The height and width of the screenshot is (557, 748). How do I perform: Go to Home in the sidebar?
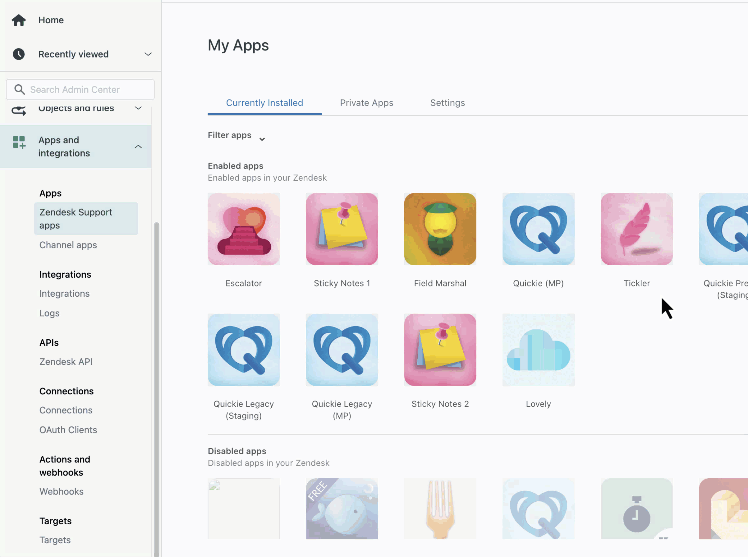click(x=51, y=20)
